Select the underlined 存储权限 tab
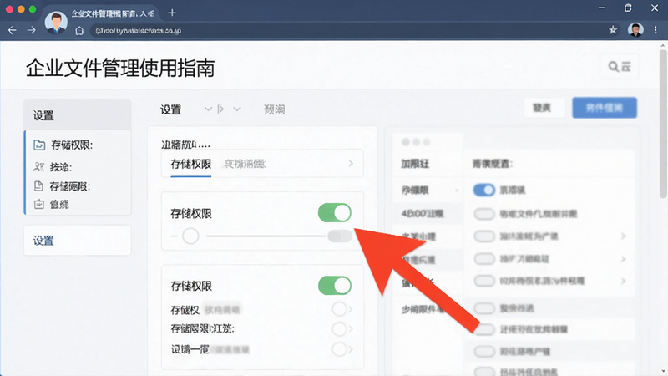The image size is (668, 376). [191, 164]
